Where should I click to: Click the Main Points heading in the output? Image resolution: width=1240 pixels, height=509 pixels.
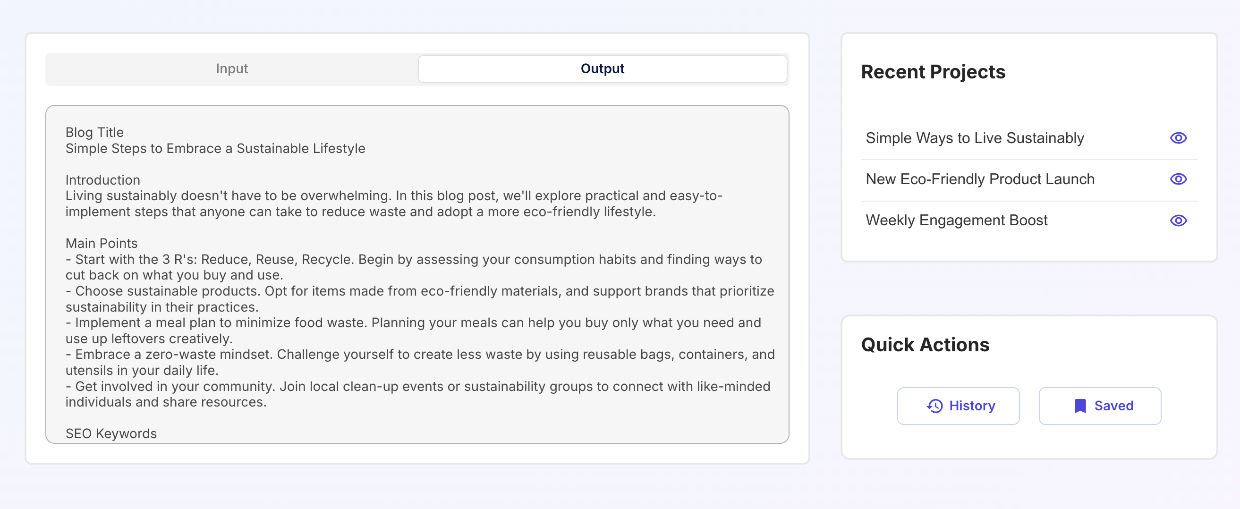(102, 243)
